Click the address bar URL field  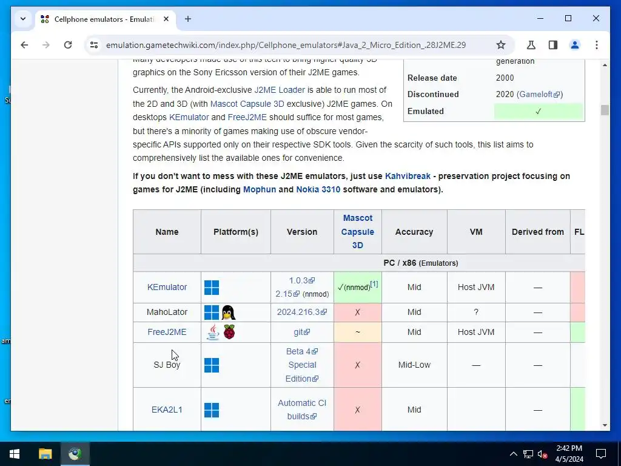tap(286, 45)
